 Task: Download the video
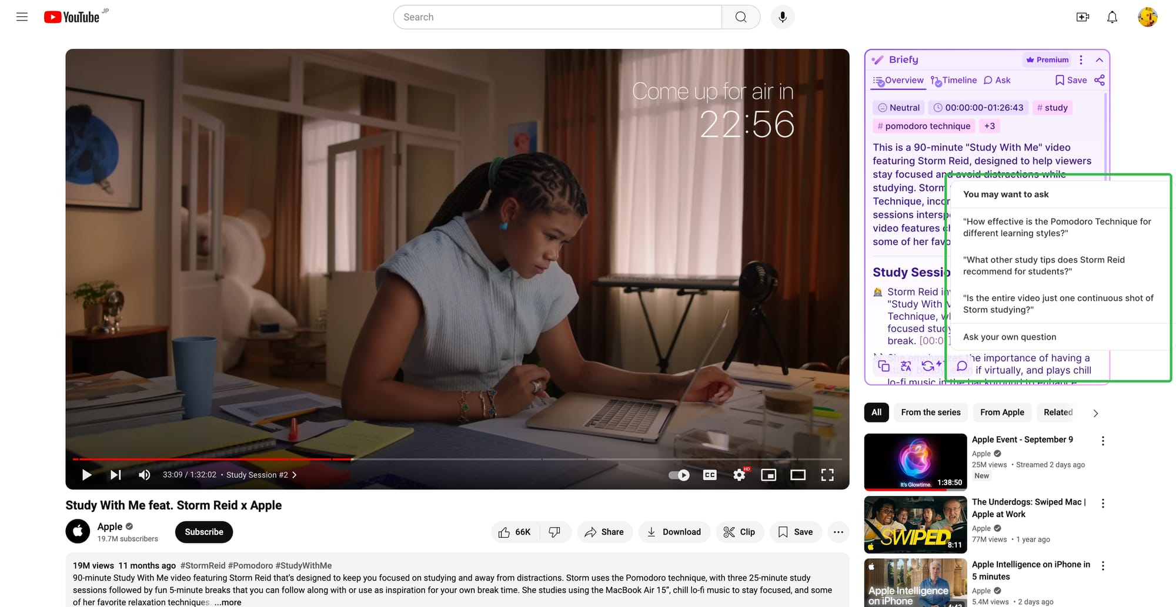click(x=674, y=532)
